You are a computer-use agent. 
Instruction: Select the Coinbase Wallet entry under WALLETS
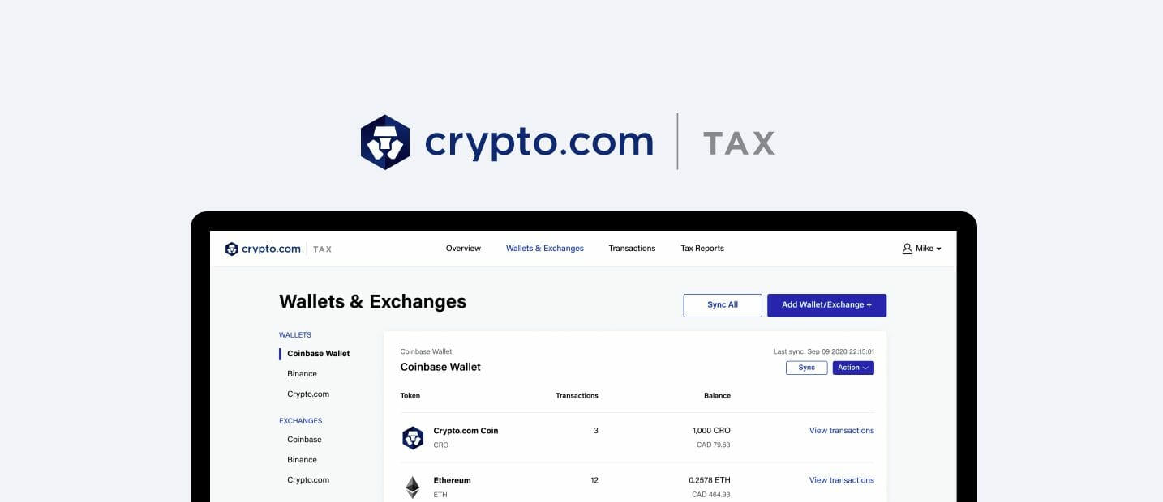318,353
